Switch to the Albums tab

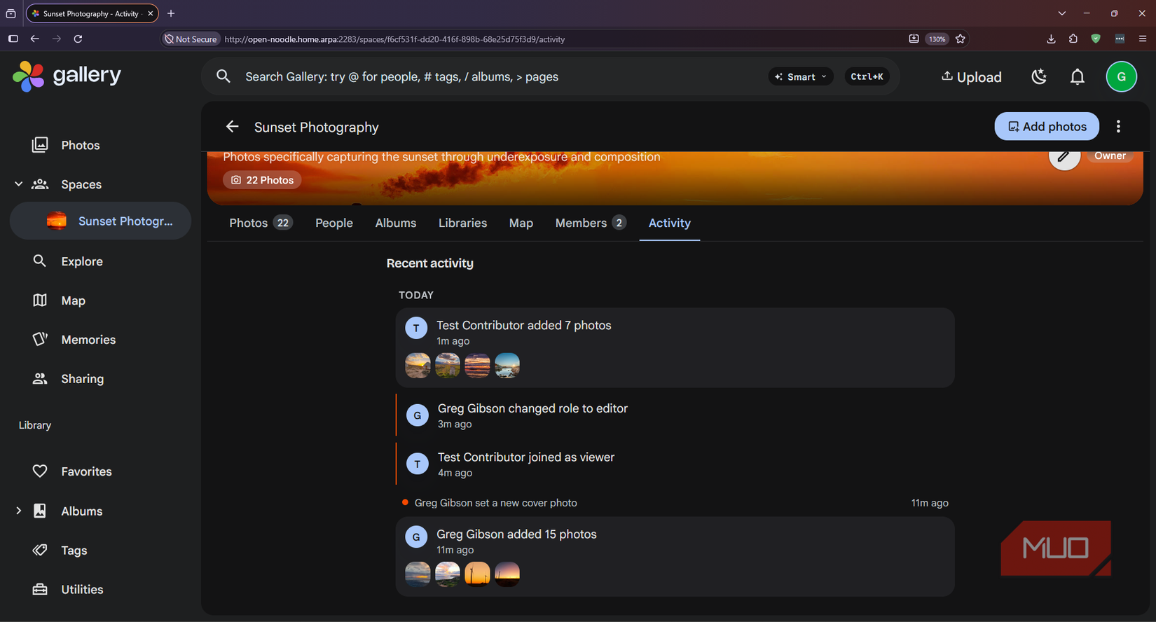click(396, 223)
